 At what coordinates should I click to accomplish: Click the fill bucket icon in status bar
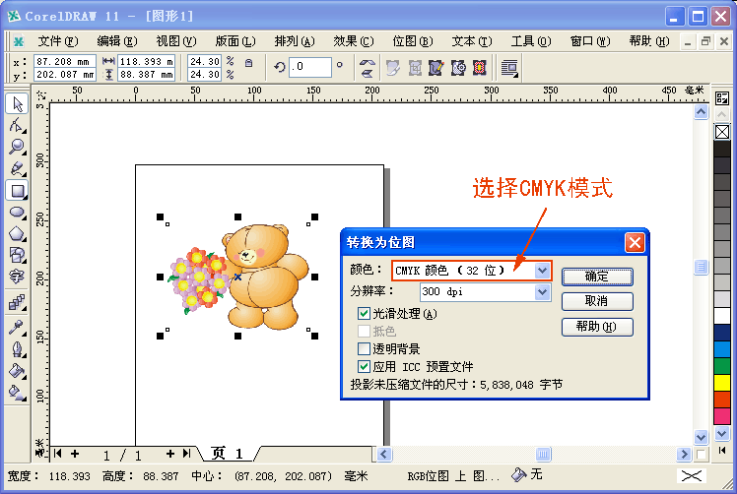click(519, 474)
